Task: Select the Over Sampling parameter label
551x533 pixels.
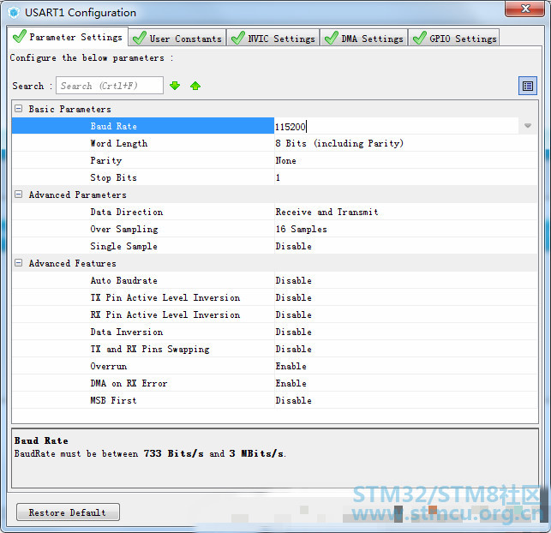Action: click(124, 229)
